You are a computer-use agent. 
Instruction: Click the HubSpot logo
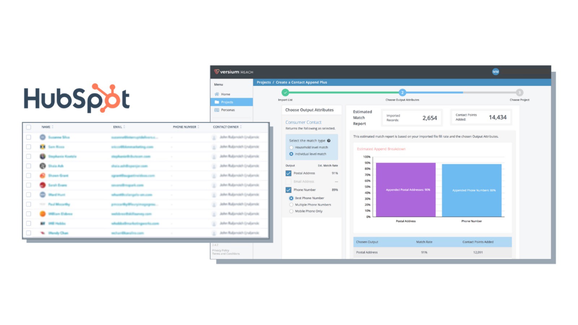pos(77,98)
